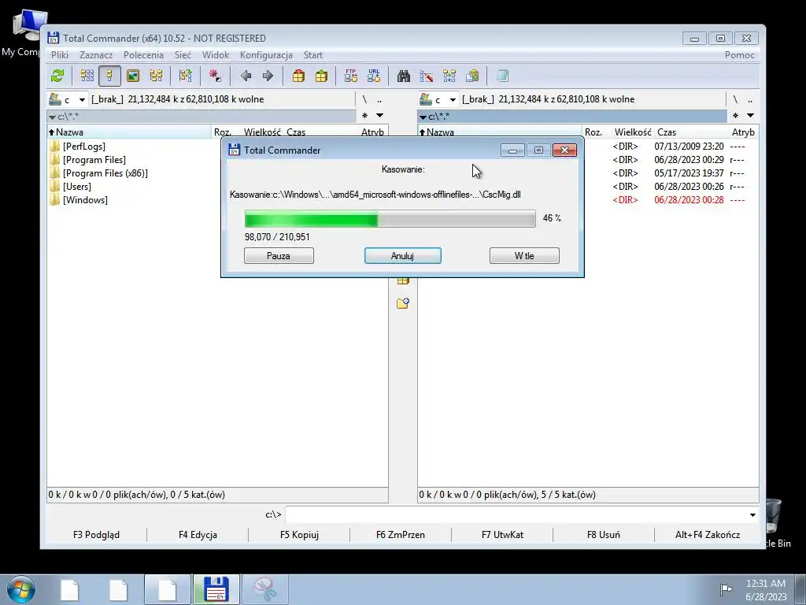The height and width of the screenshot is (605, 806).
Task: Enable thumbnail view via picture icon
Action: coord(133,76)
